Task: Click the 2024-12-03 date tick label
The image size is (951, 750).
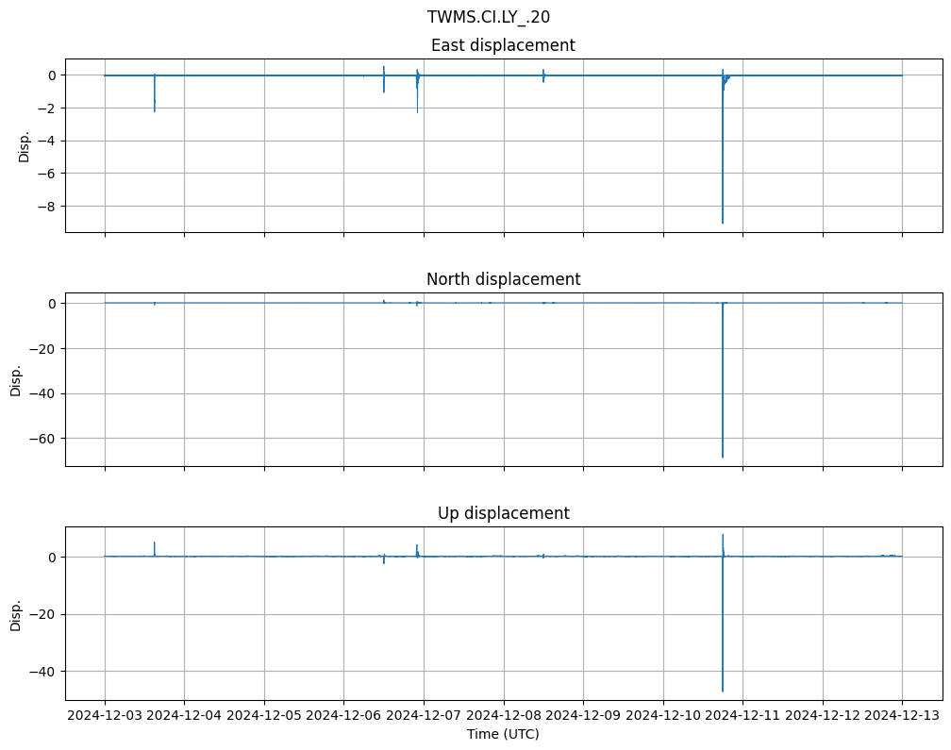Action: click(105, 715)
